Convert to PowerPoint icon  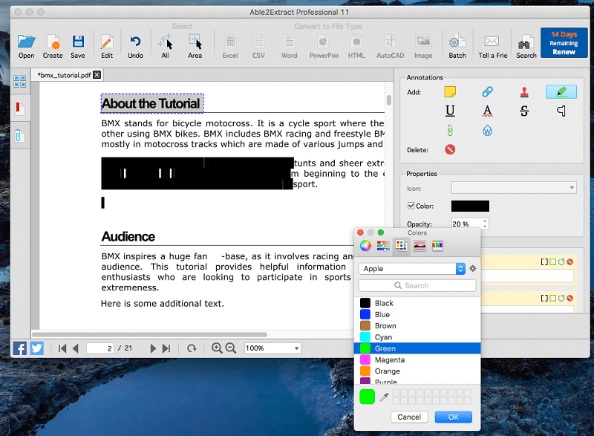(x=324, y=46)
